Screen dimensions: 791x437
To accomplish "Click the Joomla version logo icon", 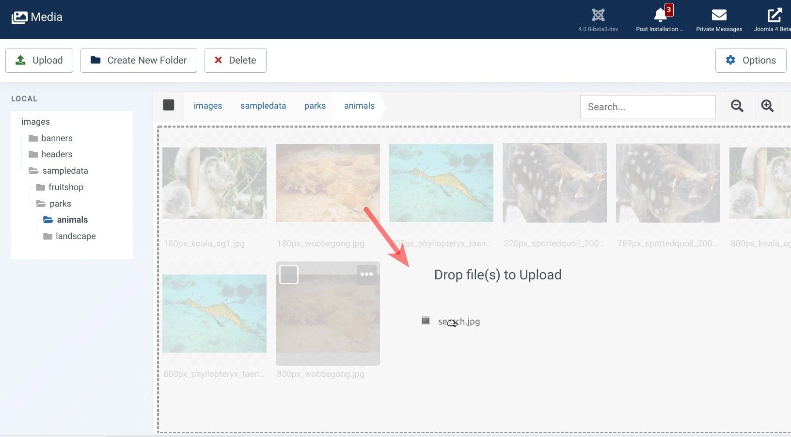I will [598, 16].
